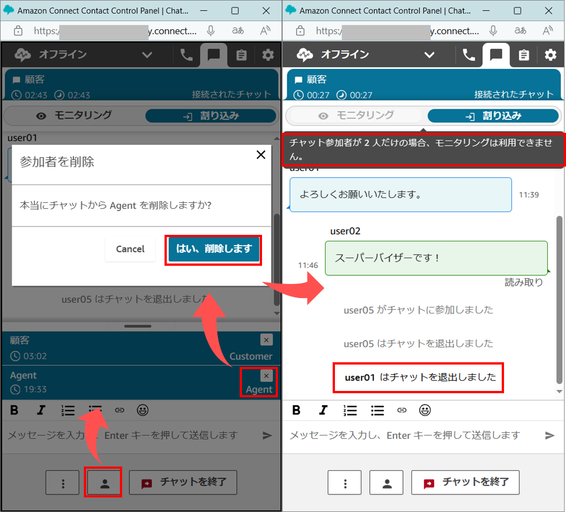The height and width of the screenshot is (512, 566).
Task: Toggle italic in left panel editor
Action: (41, 411)
